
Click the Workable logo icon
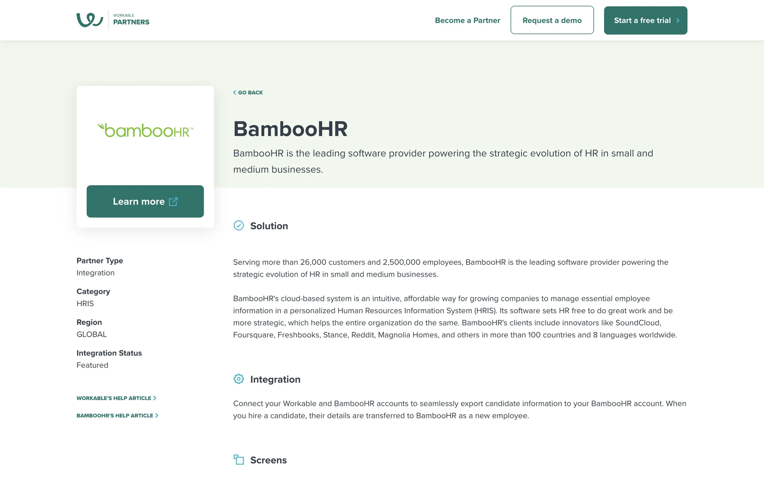pyautogui.click(x=90, y=20)
